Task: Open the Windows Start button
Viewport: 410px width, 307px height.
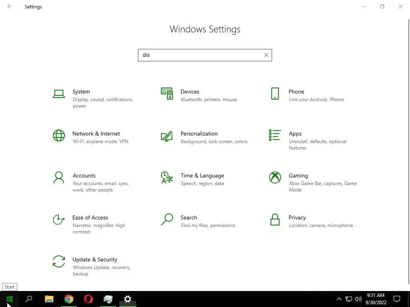Action: click(x=10, y=299)
